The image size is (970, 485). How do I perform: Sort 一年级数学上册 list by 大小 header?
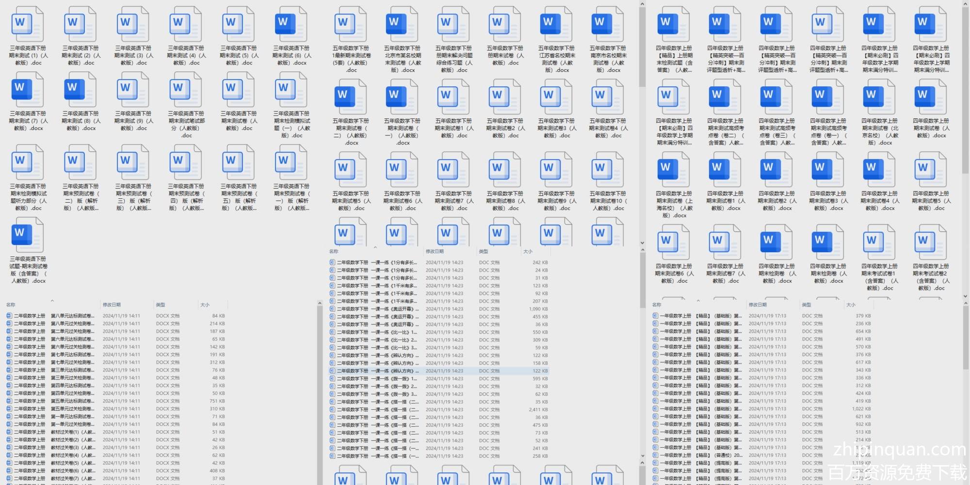click(x=851, y=305)
